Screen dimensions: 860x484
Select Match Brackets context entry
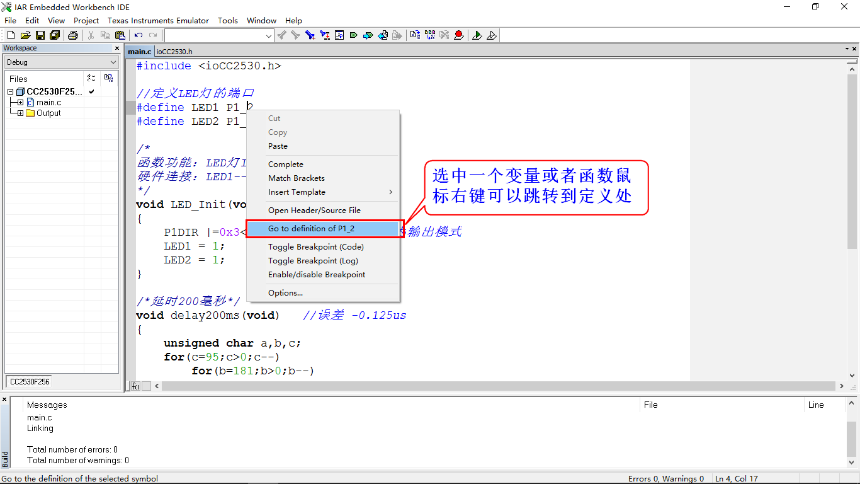[323, 178]
